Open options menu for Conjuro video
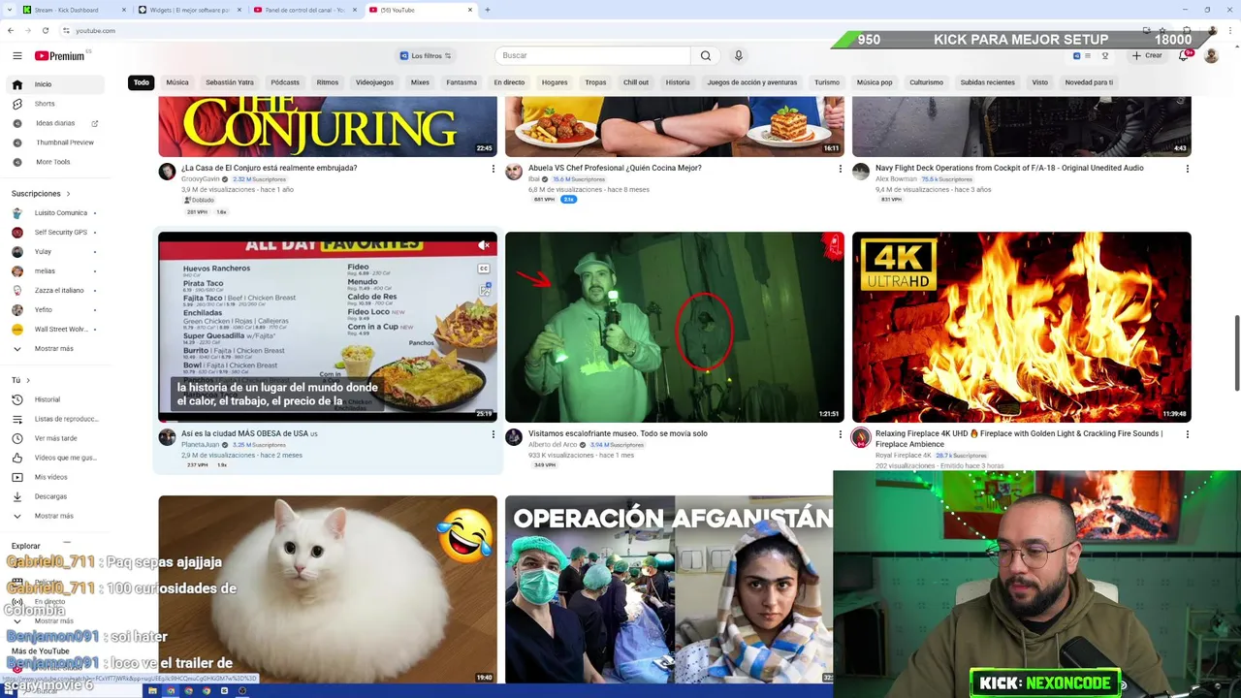1241x698 pixels. 493,169
